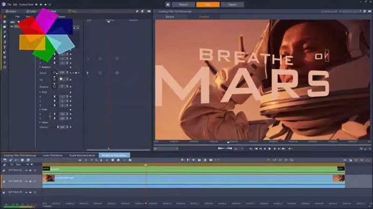Select the Source preview tab

[170, 17]
